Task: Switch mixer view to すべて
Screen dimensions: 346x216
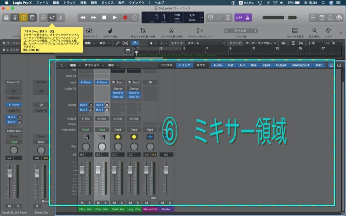Action: coord(201,65)
